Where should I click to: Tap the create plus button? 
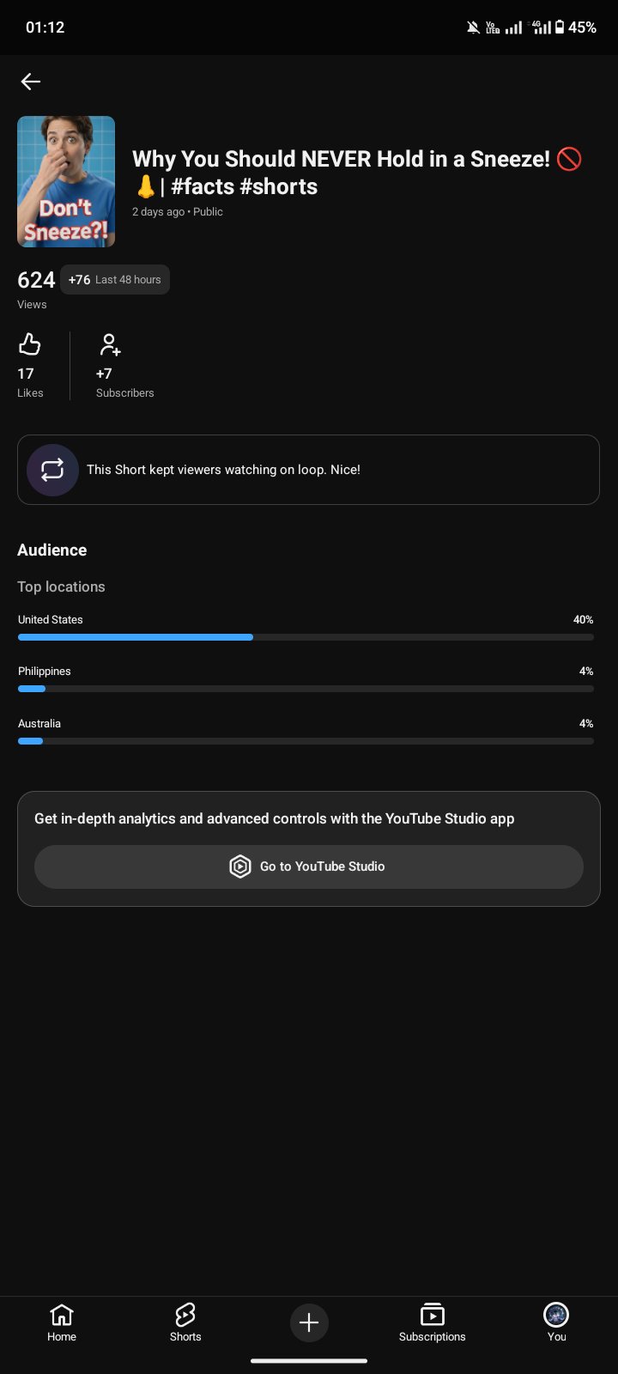coord(309,1322)
